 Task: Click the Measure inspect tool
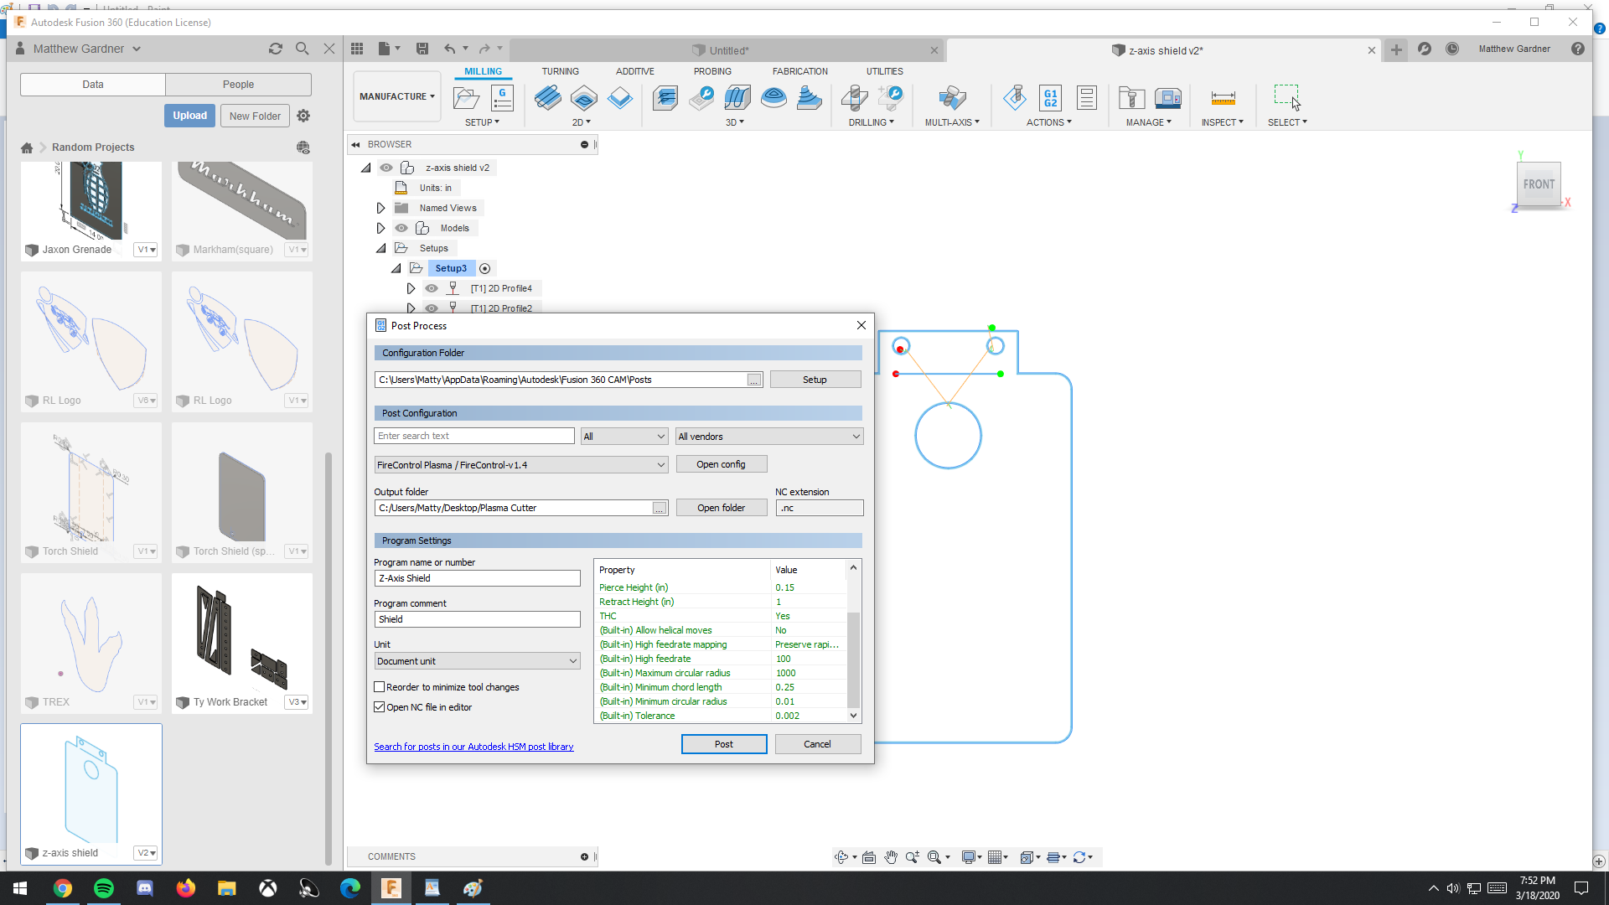coord(1223,98)
